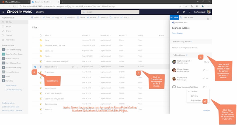This screenshot has height=125, width=237.
Task: Click the Advanced link in panel
Action: (x=207, y=111)
